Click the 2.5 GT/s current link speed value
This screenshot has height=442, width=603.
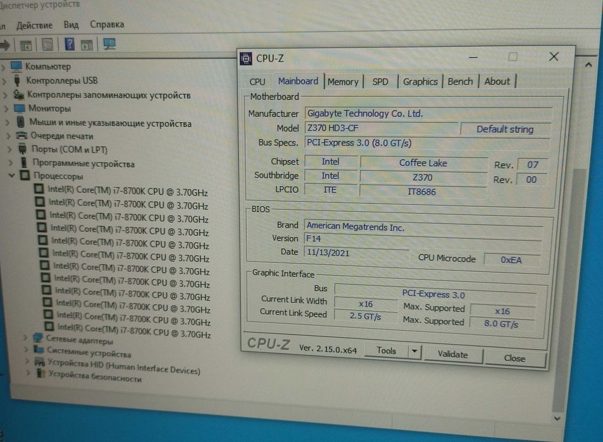365,316
